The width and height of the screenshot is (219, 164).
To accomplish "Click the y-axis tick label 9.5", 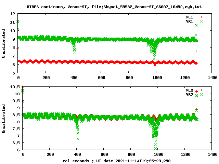I will click(16, 101).
